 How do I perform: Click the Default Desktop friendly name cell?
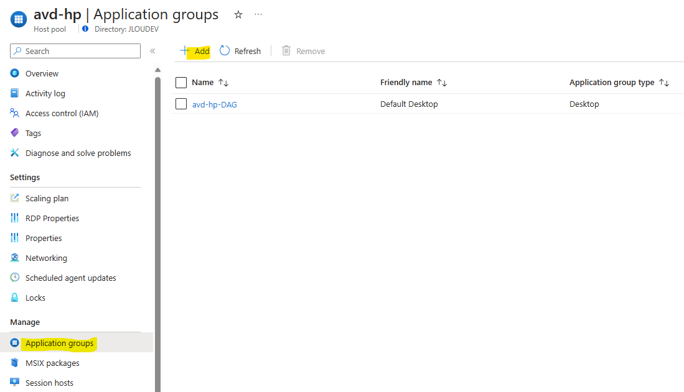point(409,104)
